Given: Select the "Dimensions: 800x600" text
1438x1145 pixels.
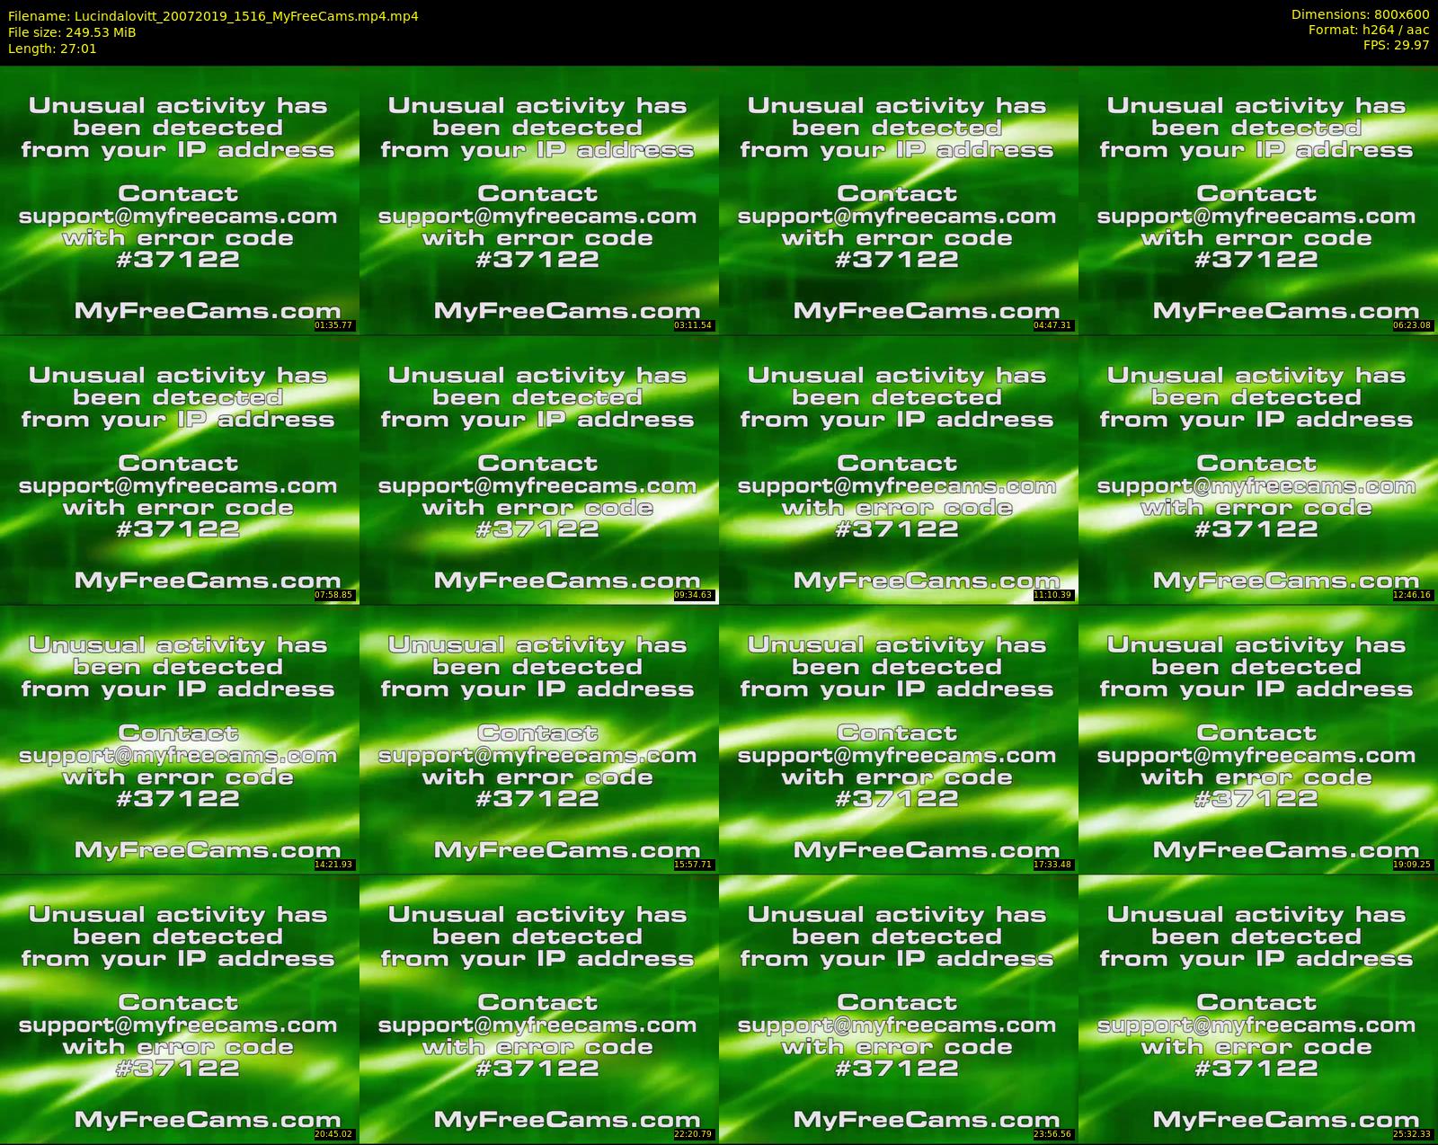Looking at the screenshot, I should click(1360, 14).
